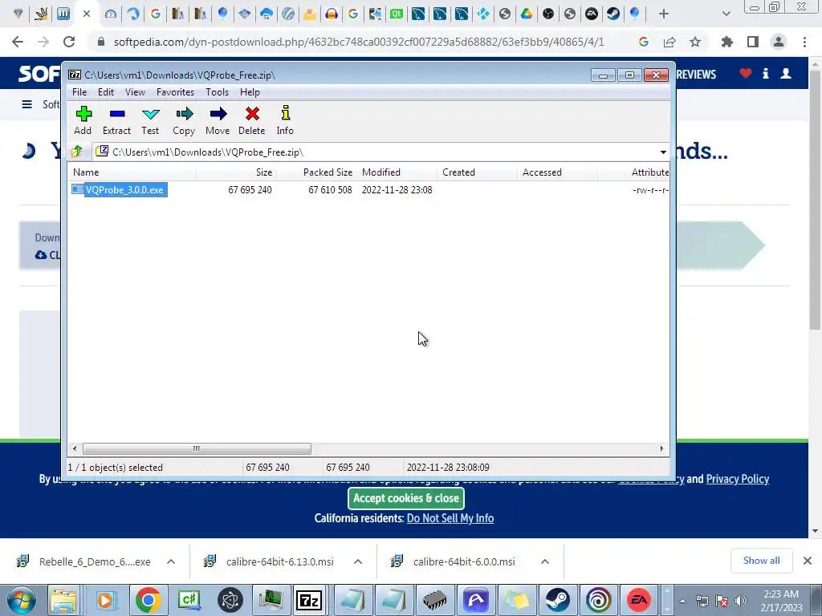
Task: Click the Copy toolbar icon in 7-Zip
Action: (184, 120)
